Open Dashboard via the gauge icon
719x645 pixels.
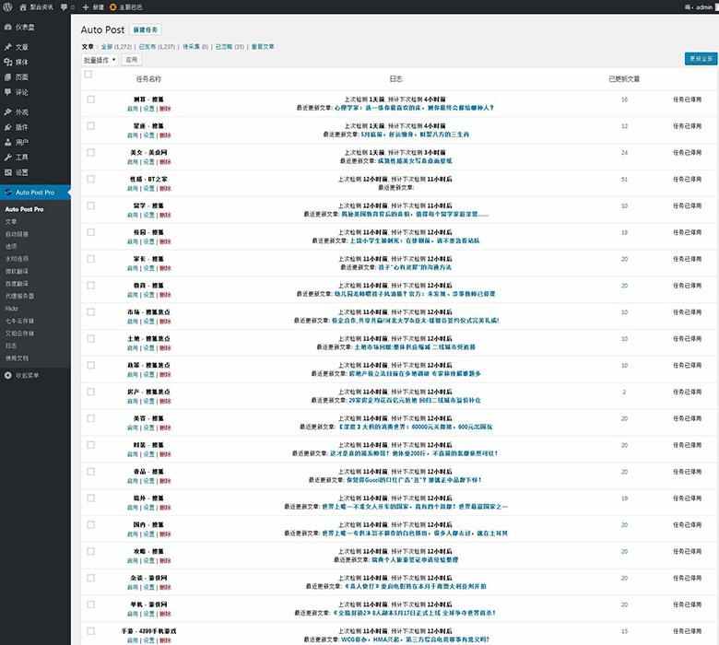point(7,27)
